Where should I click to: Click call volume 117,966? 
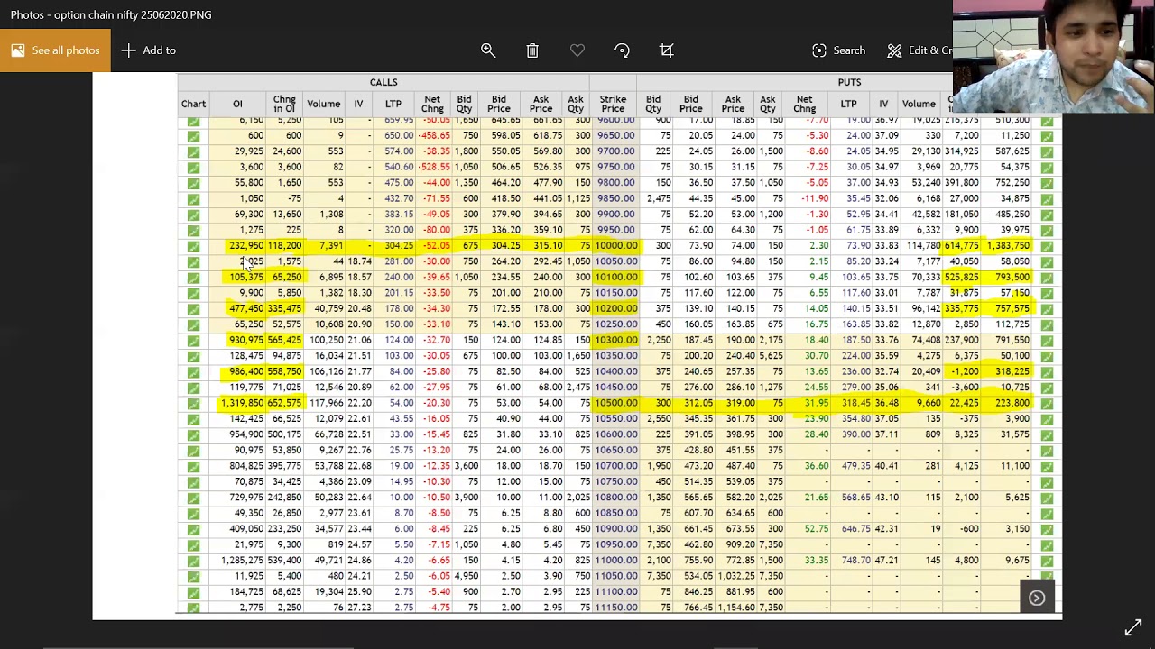coord(327,404)
